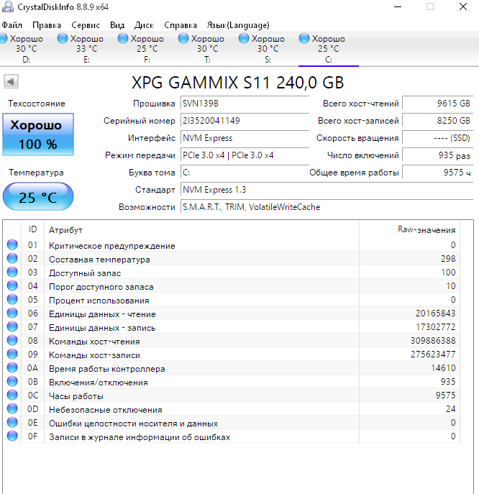
Task: Click the serial number field 2I3520041149
Action: click(x=245, y=121)
